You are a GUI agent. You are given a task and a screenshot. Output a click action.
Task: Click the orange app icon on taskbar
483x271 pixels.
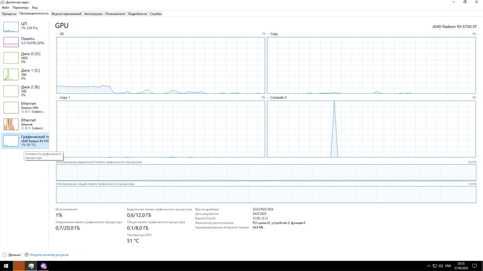pyautogui.click(x=18, y=266)
